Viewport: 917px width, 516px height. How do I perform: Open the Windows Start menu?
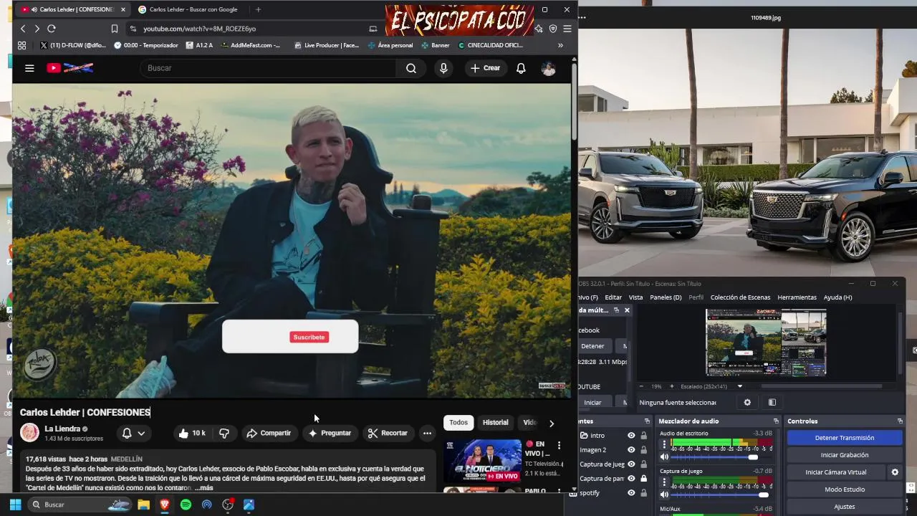(15, 505)
